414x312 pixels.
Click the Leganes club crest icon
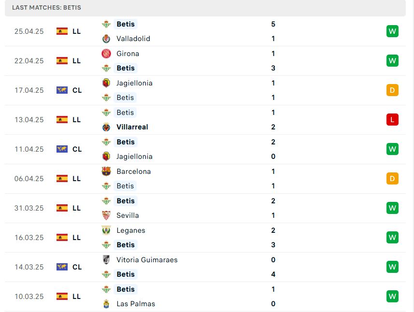(x=106, y=230)
